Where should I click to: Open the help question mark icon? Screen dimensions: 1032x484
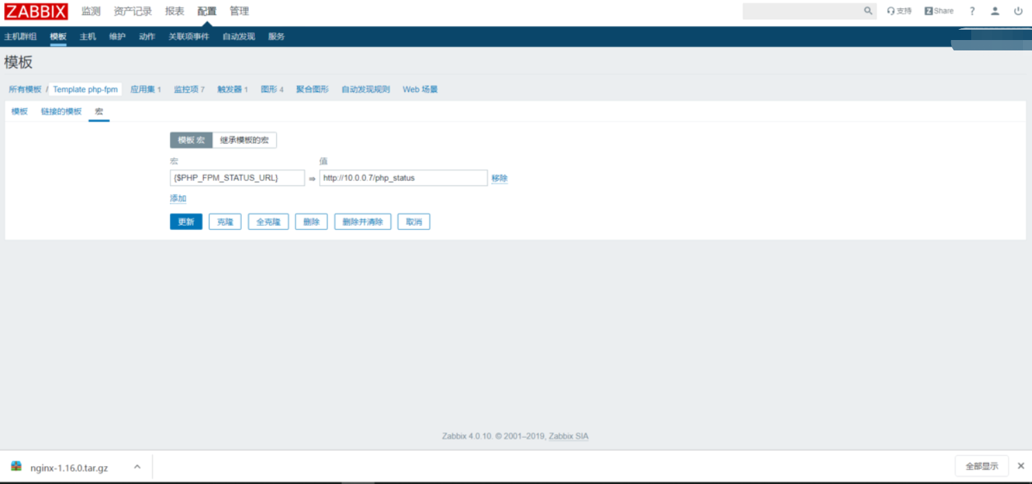pyautogui.click(x=972, y=11)
